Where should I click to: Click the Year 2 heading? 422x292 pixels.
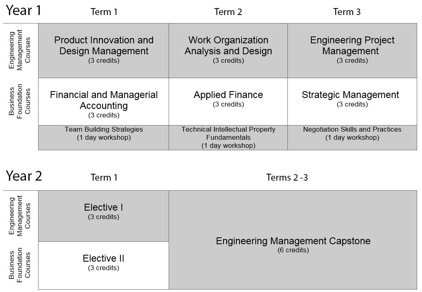[x=24, y=176]
